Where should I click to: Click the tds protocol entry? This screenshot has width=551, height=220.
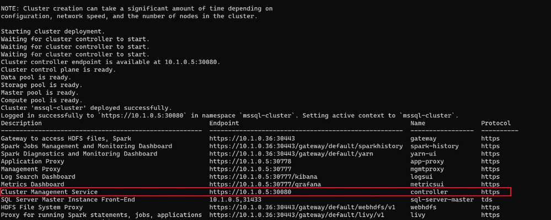point(486,200)
